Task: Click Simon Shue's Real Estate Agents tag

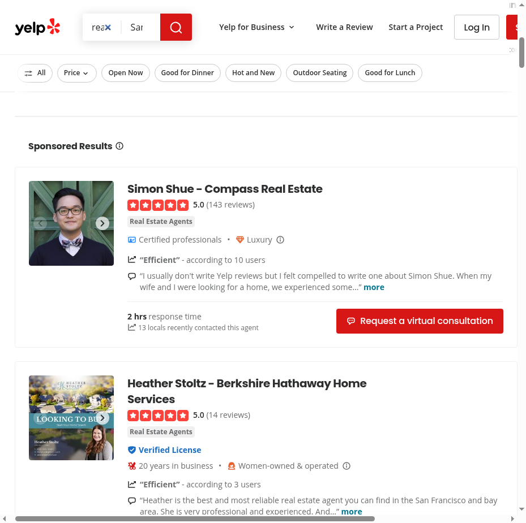Action: 161,222
